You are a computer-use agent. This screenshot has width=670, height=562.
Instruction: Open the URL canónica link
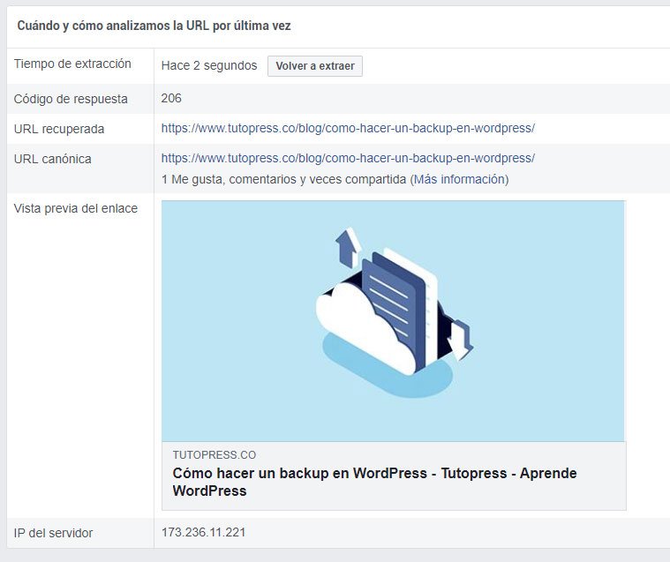click(x=348, y=158)
